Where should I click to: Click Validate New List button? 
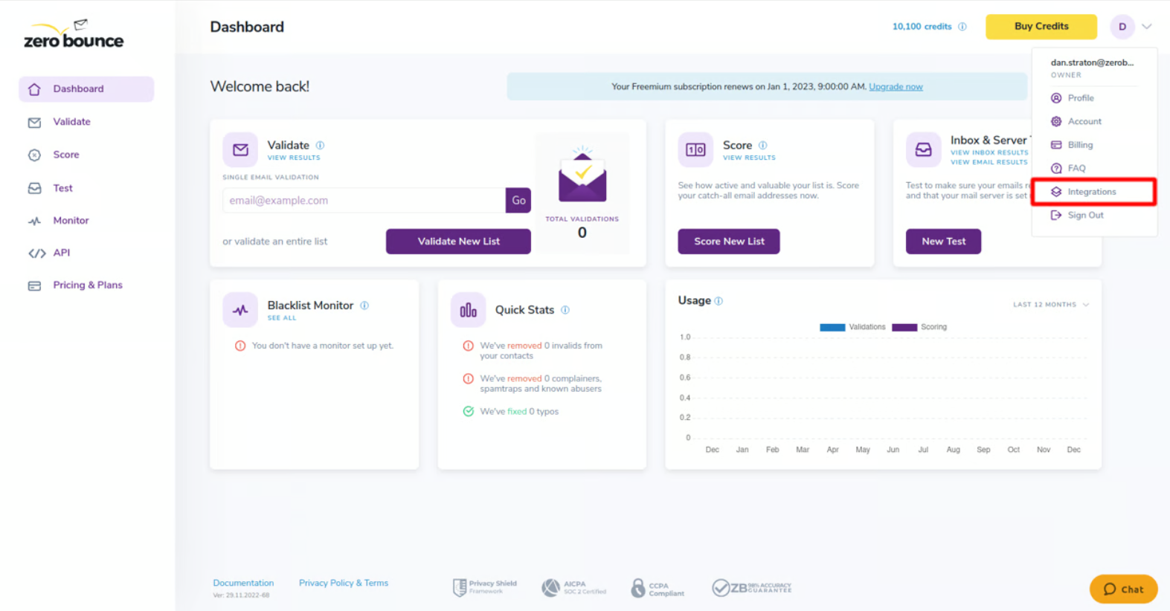(x=458, y=242)
